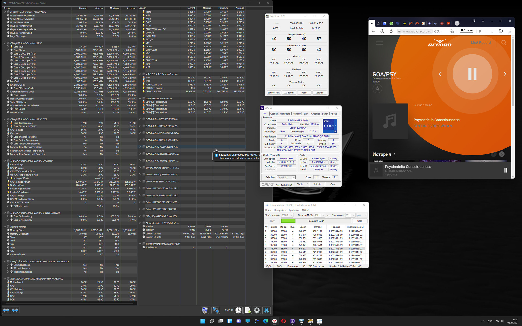
Task: Switch to the Memory tab in CPU-Z
Action: (296, 114)
